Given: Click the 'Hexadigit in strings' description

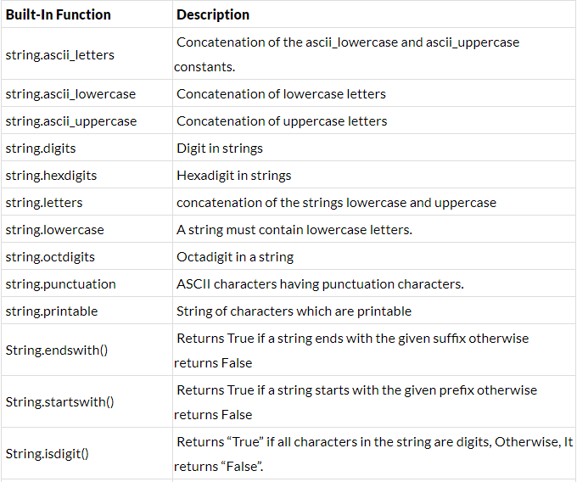Looking at the screenshot, I should click(x=233, y=176).
